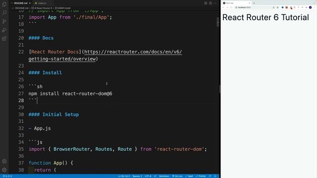Open the Explorer view in activity bar
This screenshot has width=317, height=178.
click(x=4, y=4)
